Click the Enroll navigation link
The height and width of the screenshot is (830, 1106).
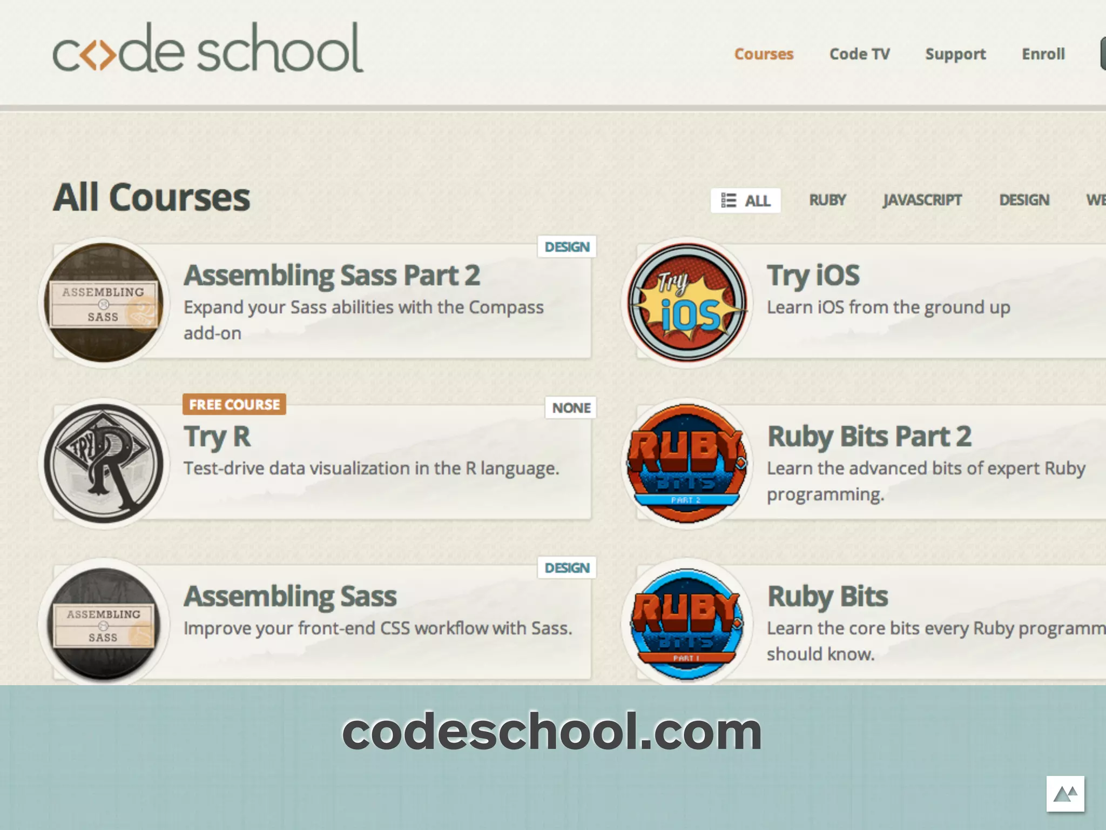pyautogui.click(x=1043, y=54)
